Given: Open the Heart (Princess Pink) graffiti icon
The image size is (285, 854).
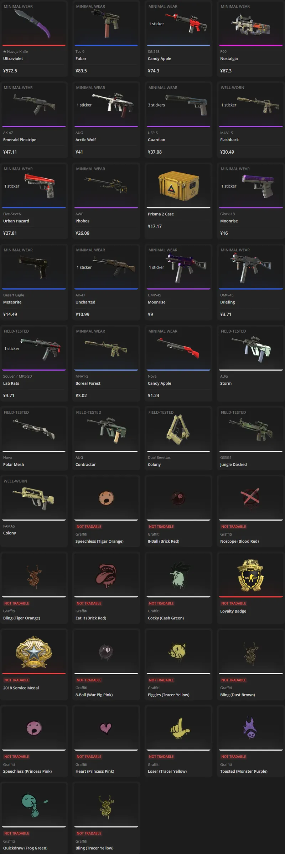Looking at the screenshot, I should 106,728.
